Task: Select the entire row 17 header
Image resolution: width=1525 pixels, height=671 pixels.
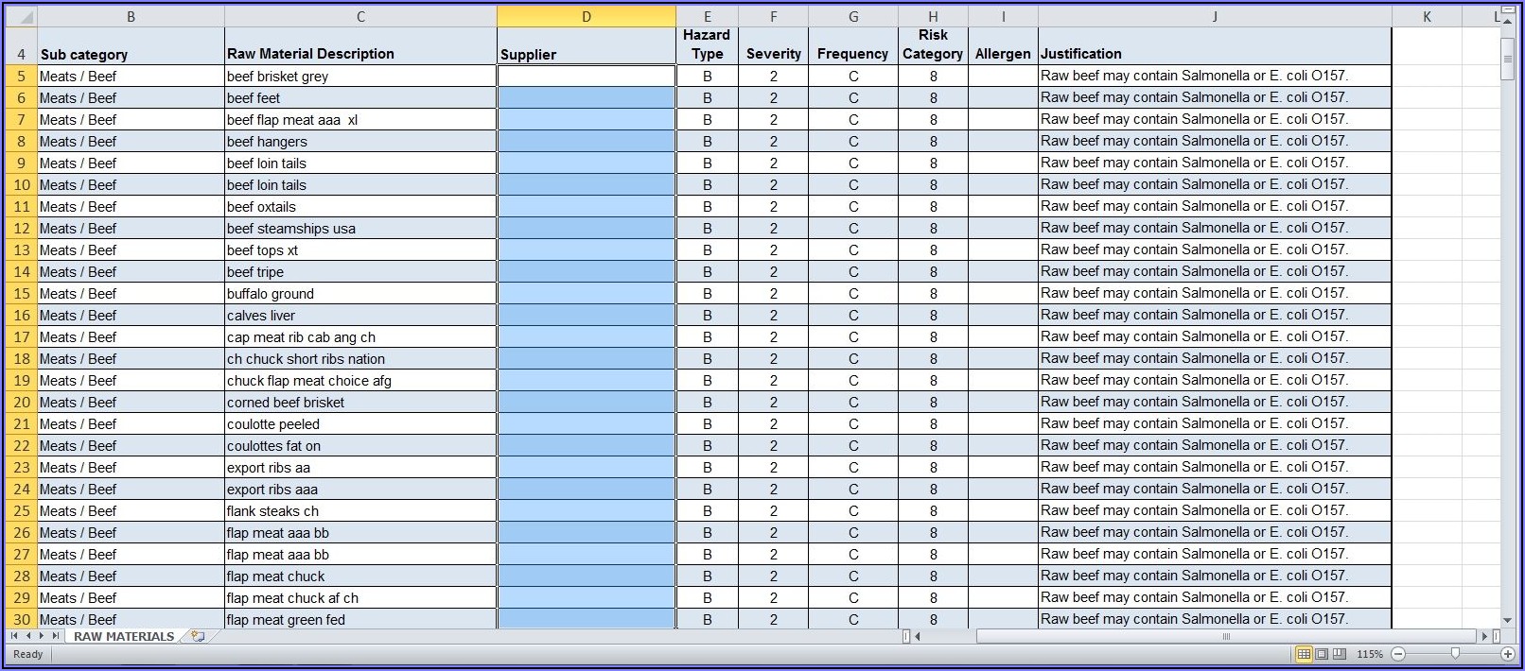Action: pos(21,337)
